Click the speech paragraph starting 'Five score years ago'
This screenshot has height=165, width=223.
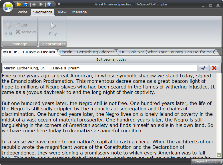pos(108,84)
